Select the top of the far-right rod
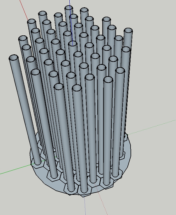Image resolution: width=176 pixels, height=215 pixels. tap(128, 31)
